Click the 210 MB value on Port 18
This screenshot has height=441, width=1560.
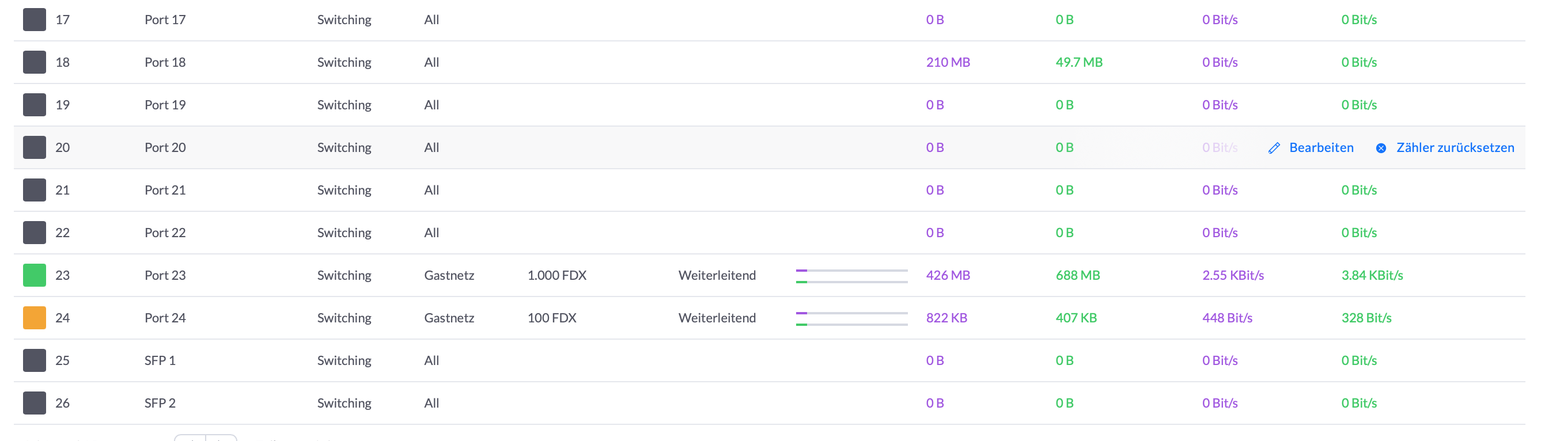point(948,62)
